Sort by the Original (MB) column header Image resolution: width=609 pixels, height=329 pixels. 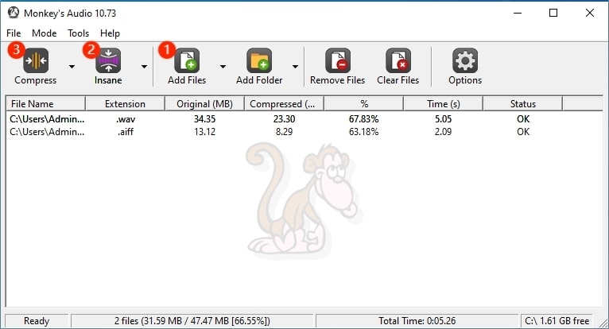click(x=204, y=104)
